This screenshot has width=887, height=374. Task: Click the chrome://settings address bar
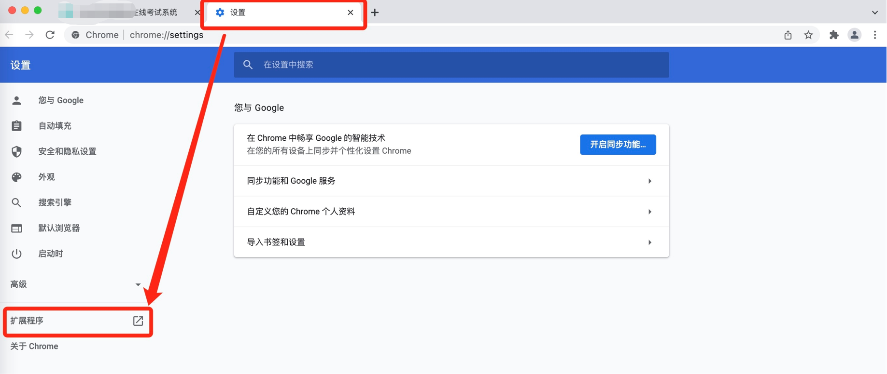pos(167,35)
